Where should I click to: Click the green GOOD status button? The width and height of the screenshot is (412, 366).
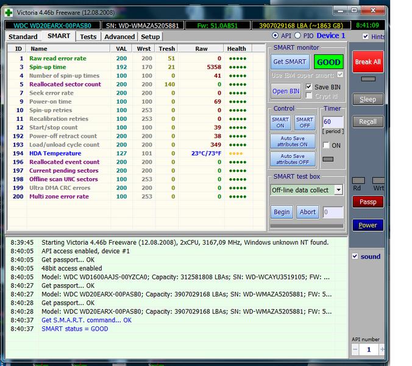(x=329, y=62)
